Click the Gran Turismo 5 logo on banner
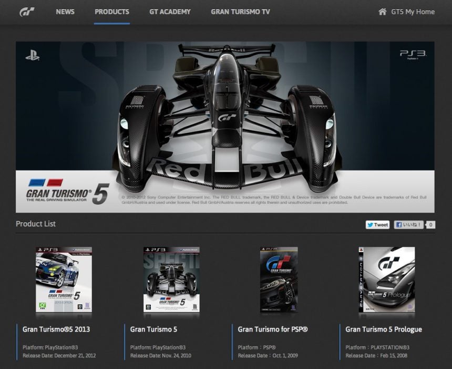Image resolution: width=452 pixels, height=369 pixels. point(68,192)
